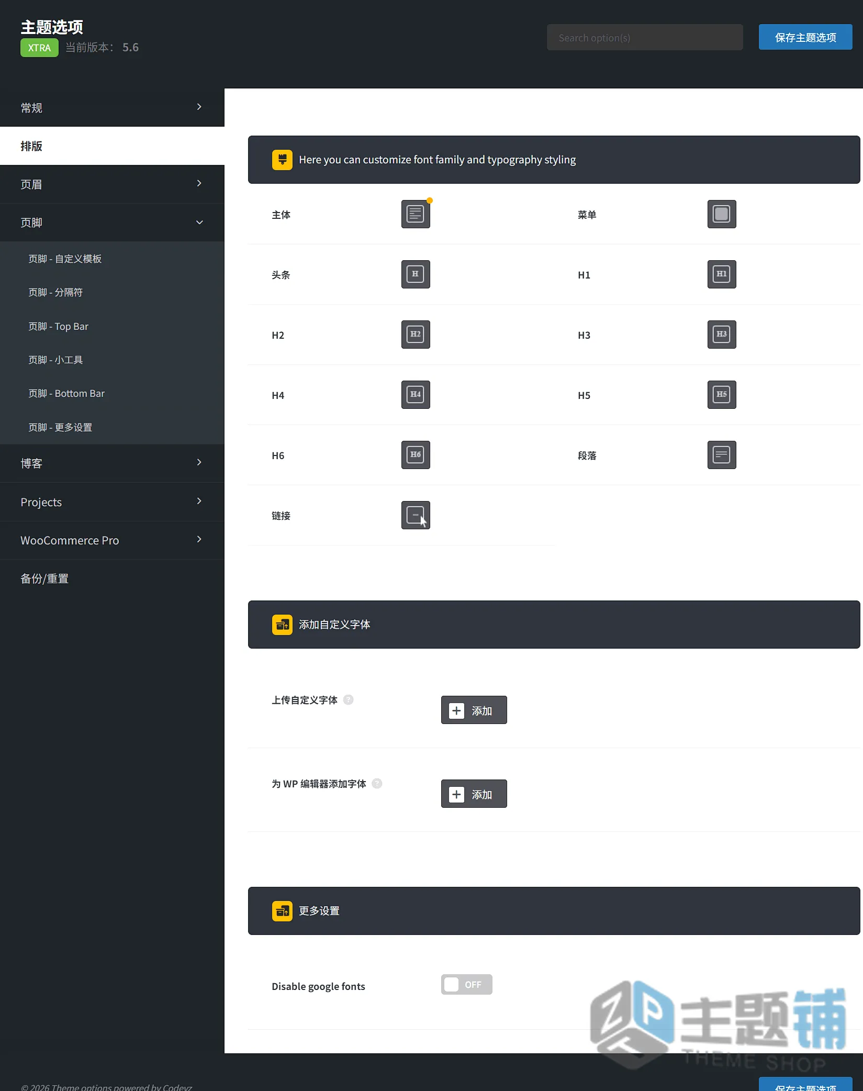Open the H2 typography settings icon
The height and width of the screenshot is (1091, 863).
pos(416,335)
